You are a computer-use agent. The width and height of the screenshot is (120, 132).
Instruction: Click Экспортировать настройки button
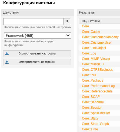point(37,54)
